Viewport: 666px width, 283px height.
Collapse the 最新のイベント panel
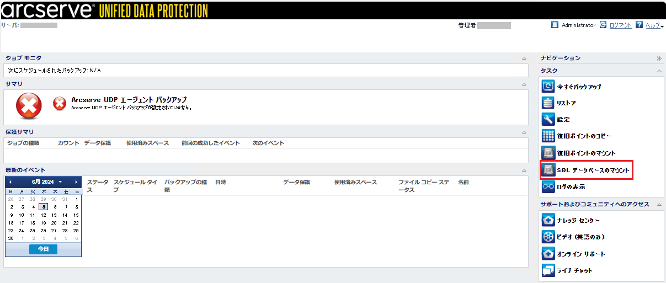[524, 170]
